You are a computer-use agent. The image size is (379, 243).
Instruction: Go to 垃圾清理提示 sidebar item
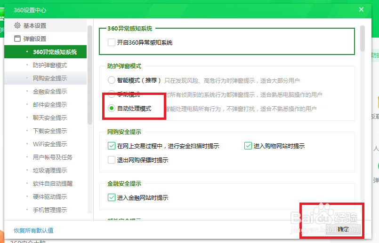click(x=45, y=170)
